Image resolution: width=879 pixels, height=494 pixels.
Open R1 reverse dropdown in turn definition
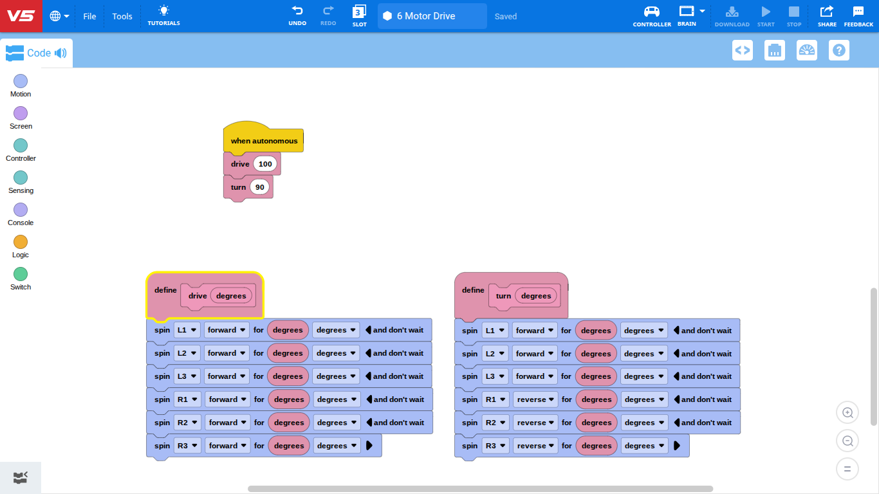[535, 399]
